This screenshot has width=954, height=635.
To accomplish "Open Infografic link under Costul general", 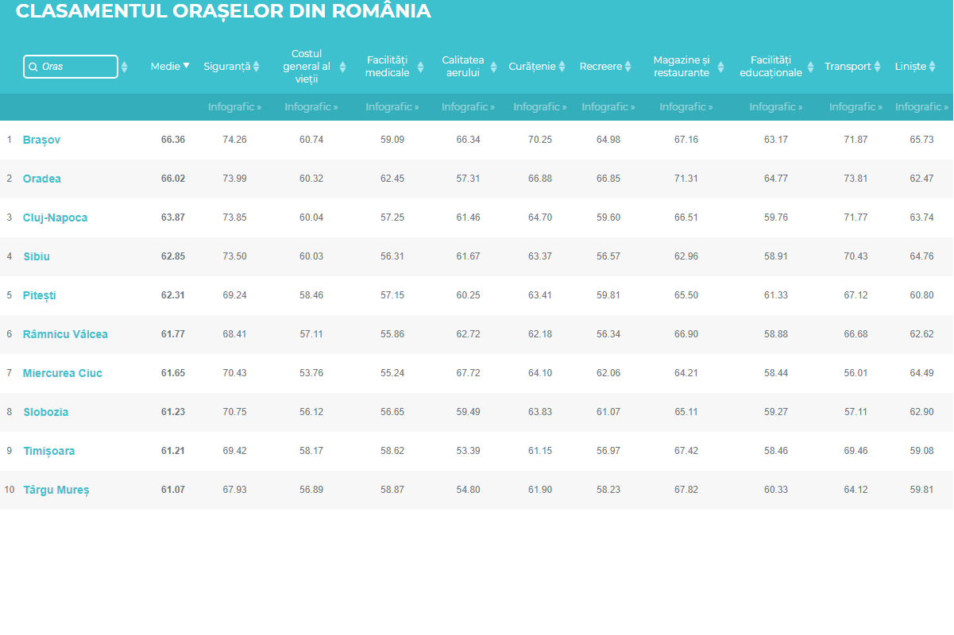I will [x=311, y=107].
